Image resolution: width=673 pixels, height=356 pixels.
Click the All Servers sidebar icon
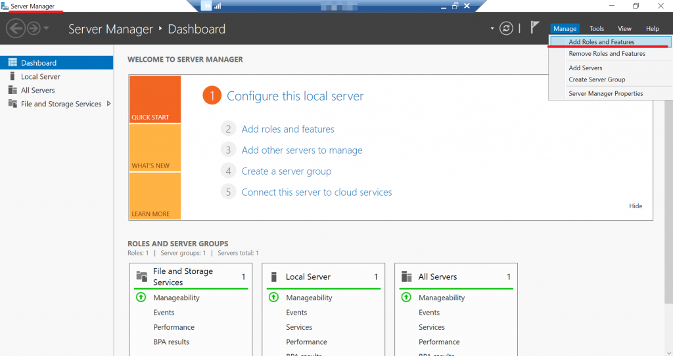point(12,90)
